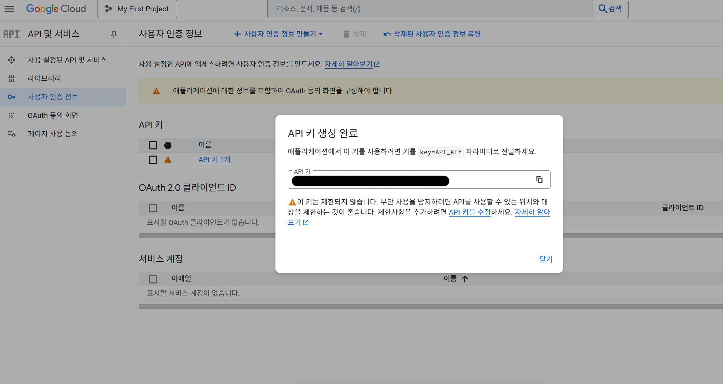Open the My First Project selector
The height and width of the screenshot is (384, 723).
[x=137, y=9]
